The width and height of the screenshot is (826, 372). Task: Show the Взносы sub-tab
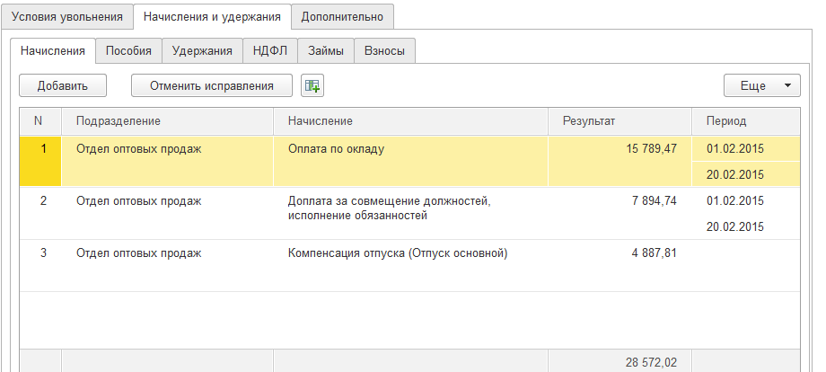tap(384, 51)
